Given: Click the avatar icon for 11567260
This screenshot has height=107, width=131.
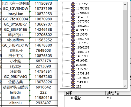Looking at the screenshot, I should [x=73, y=26].
